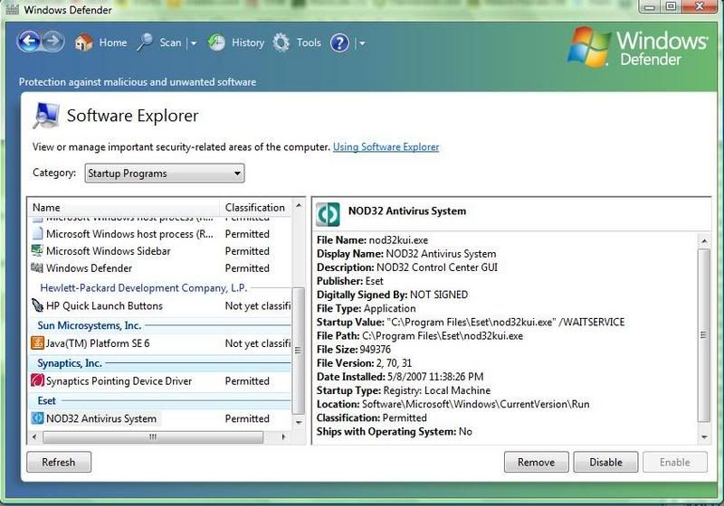Click the Remove button

(536, 462)
